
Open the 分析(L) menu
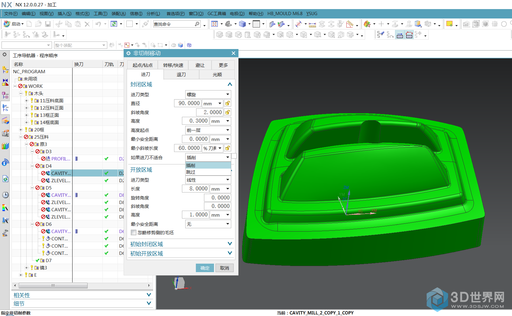point(153,14)
